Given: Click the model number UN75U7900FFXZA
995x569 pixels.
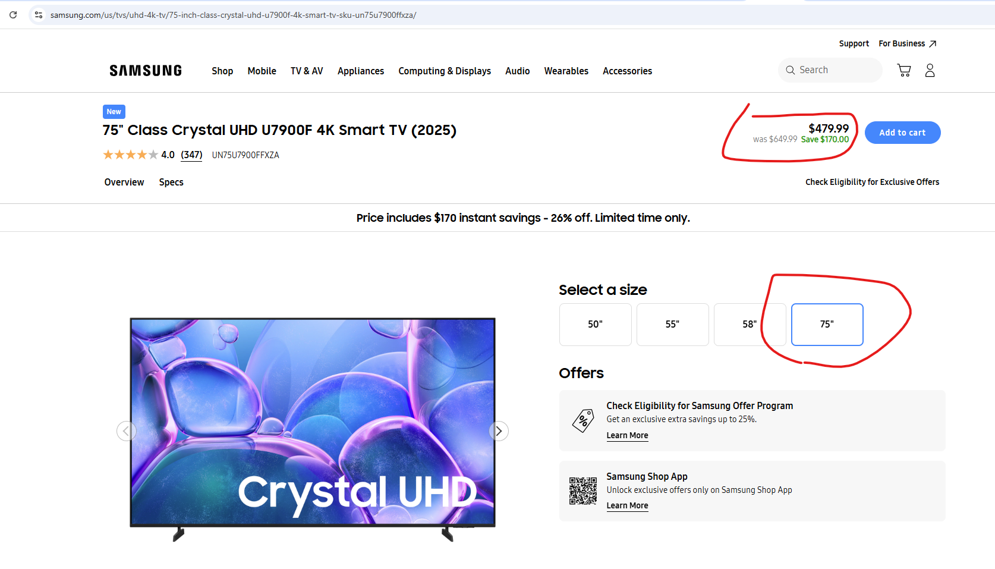Looking at the screenshot, I should pyautogui.click(x=245, y=155).
